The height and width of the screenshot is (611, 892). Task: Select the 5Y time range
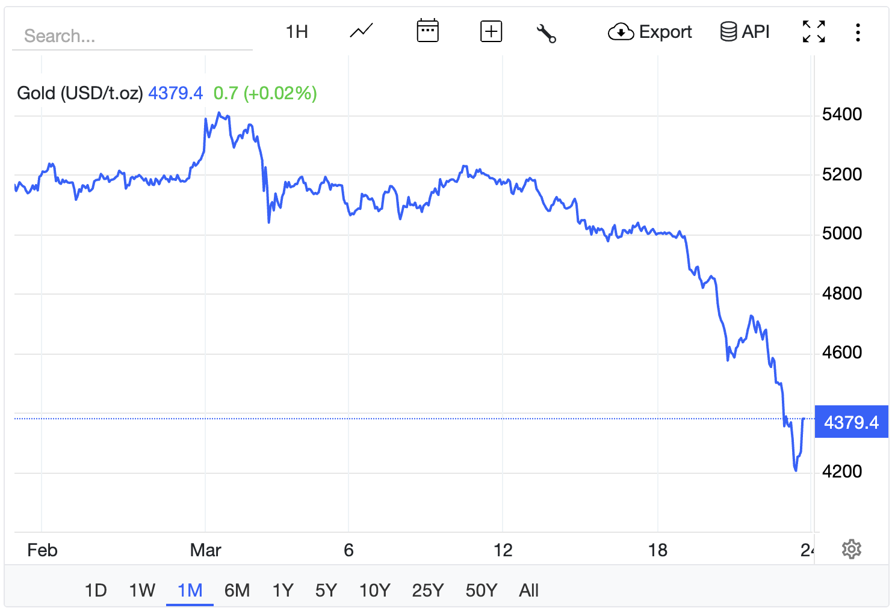[x=326, y=591]
